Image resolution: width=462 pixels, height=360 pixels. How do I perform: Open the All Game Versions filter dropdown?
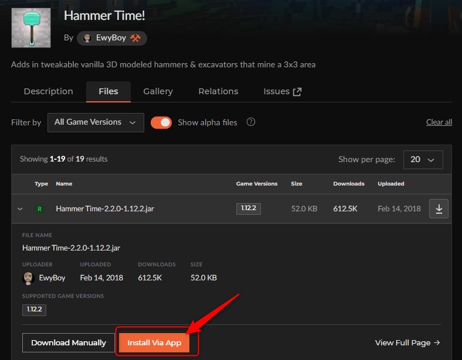pyautogui.click(x=96, y=122)
